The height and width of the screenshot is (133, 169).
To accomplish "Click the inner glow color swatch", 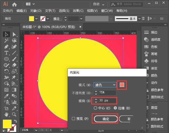I will pyautogui.click(x=122, y=85).
